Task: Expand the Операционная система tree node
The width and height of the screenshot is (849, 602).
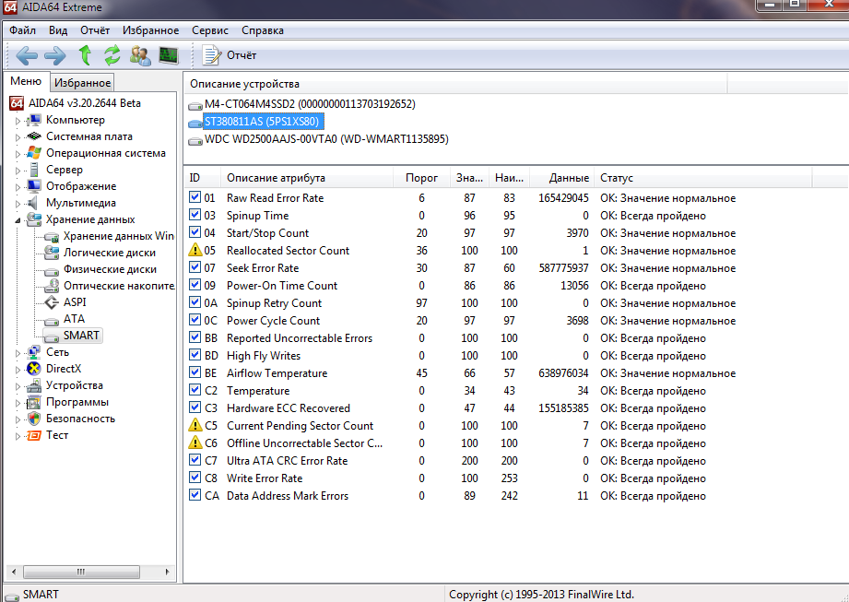Action: (x=18, y=154)
